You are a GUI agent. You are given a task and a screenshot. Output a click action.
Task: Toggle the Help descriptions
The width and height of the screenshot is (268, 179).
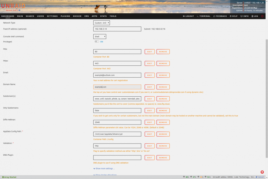point(233,16)
